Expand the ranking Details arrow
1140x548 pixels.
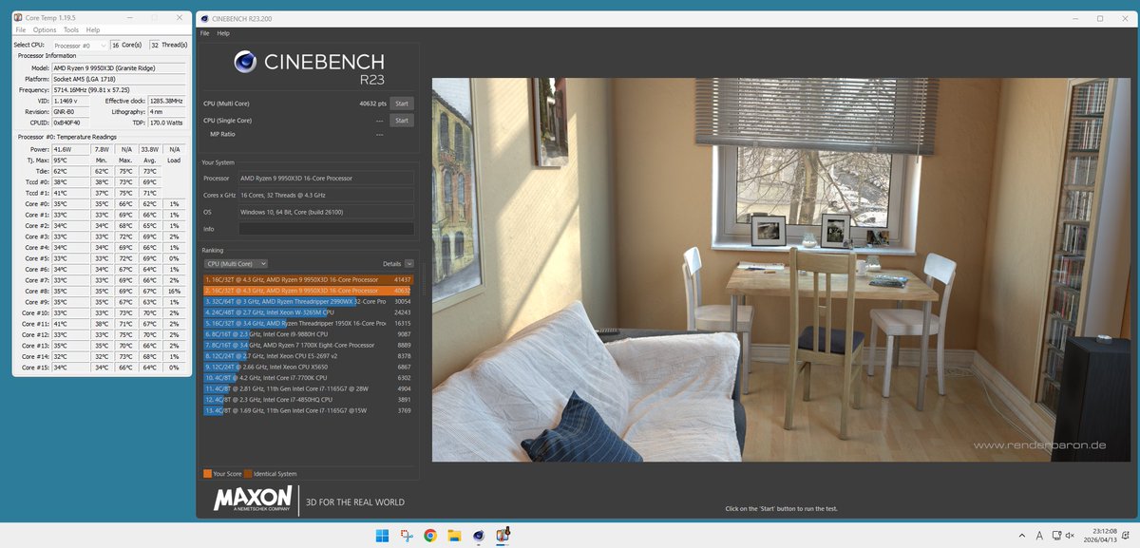[x=409, y=263]
